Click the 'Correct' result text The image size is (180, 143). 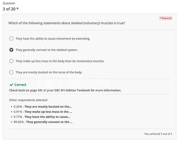20,85
